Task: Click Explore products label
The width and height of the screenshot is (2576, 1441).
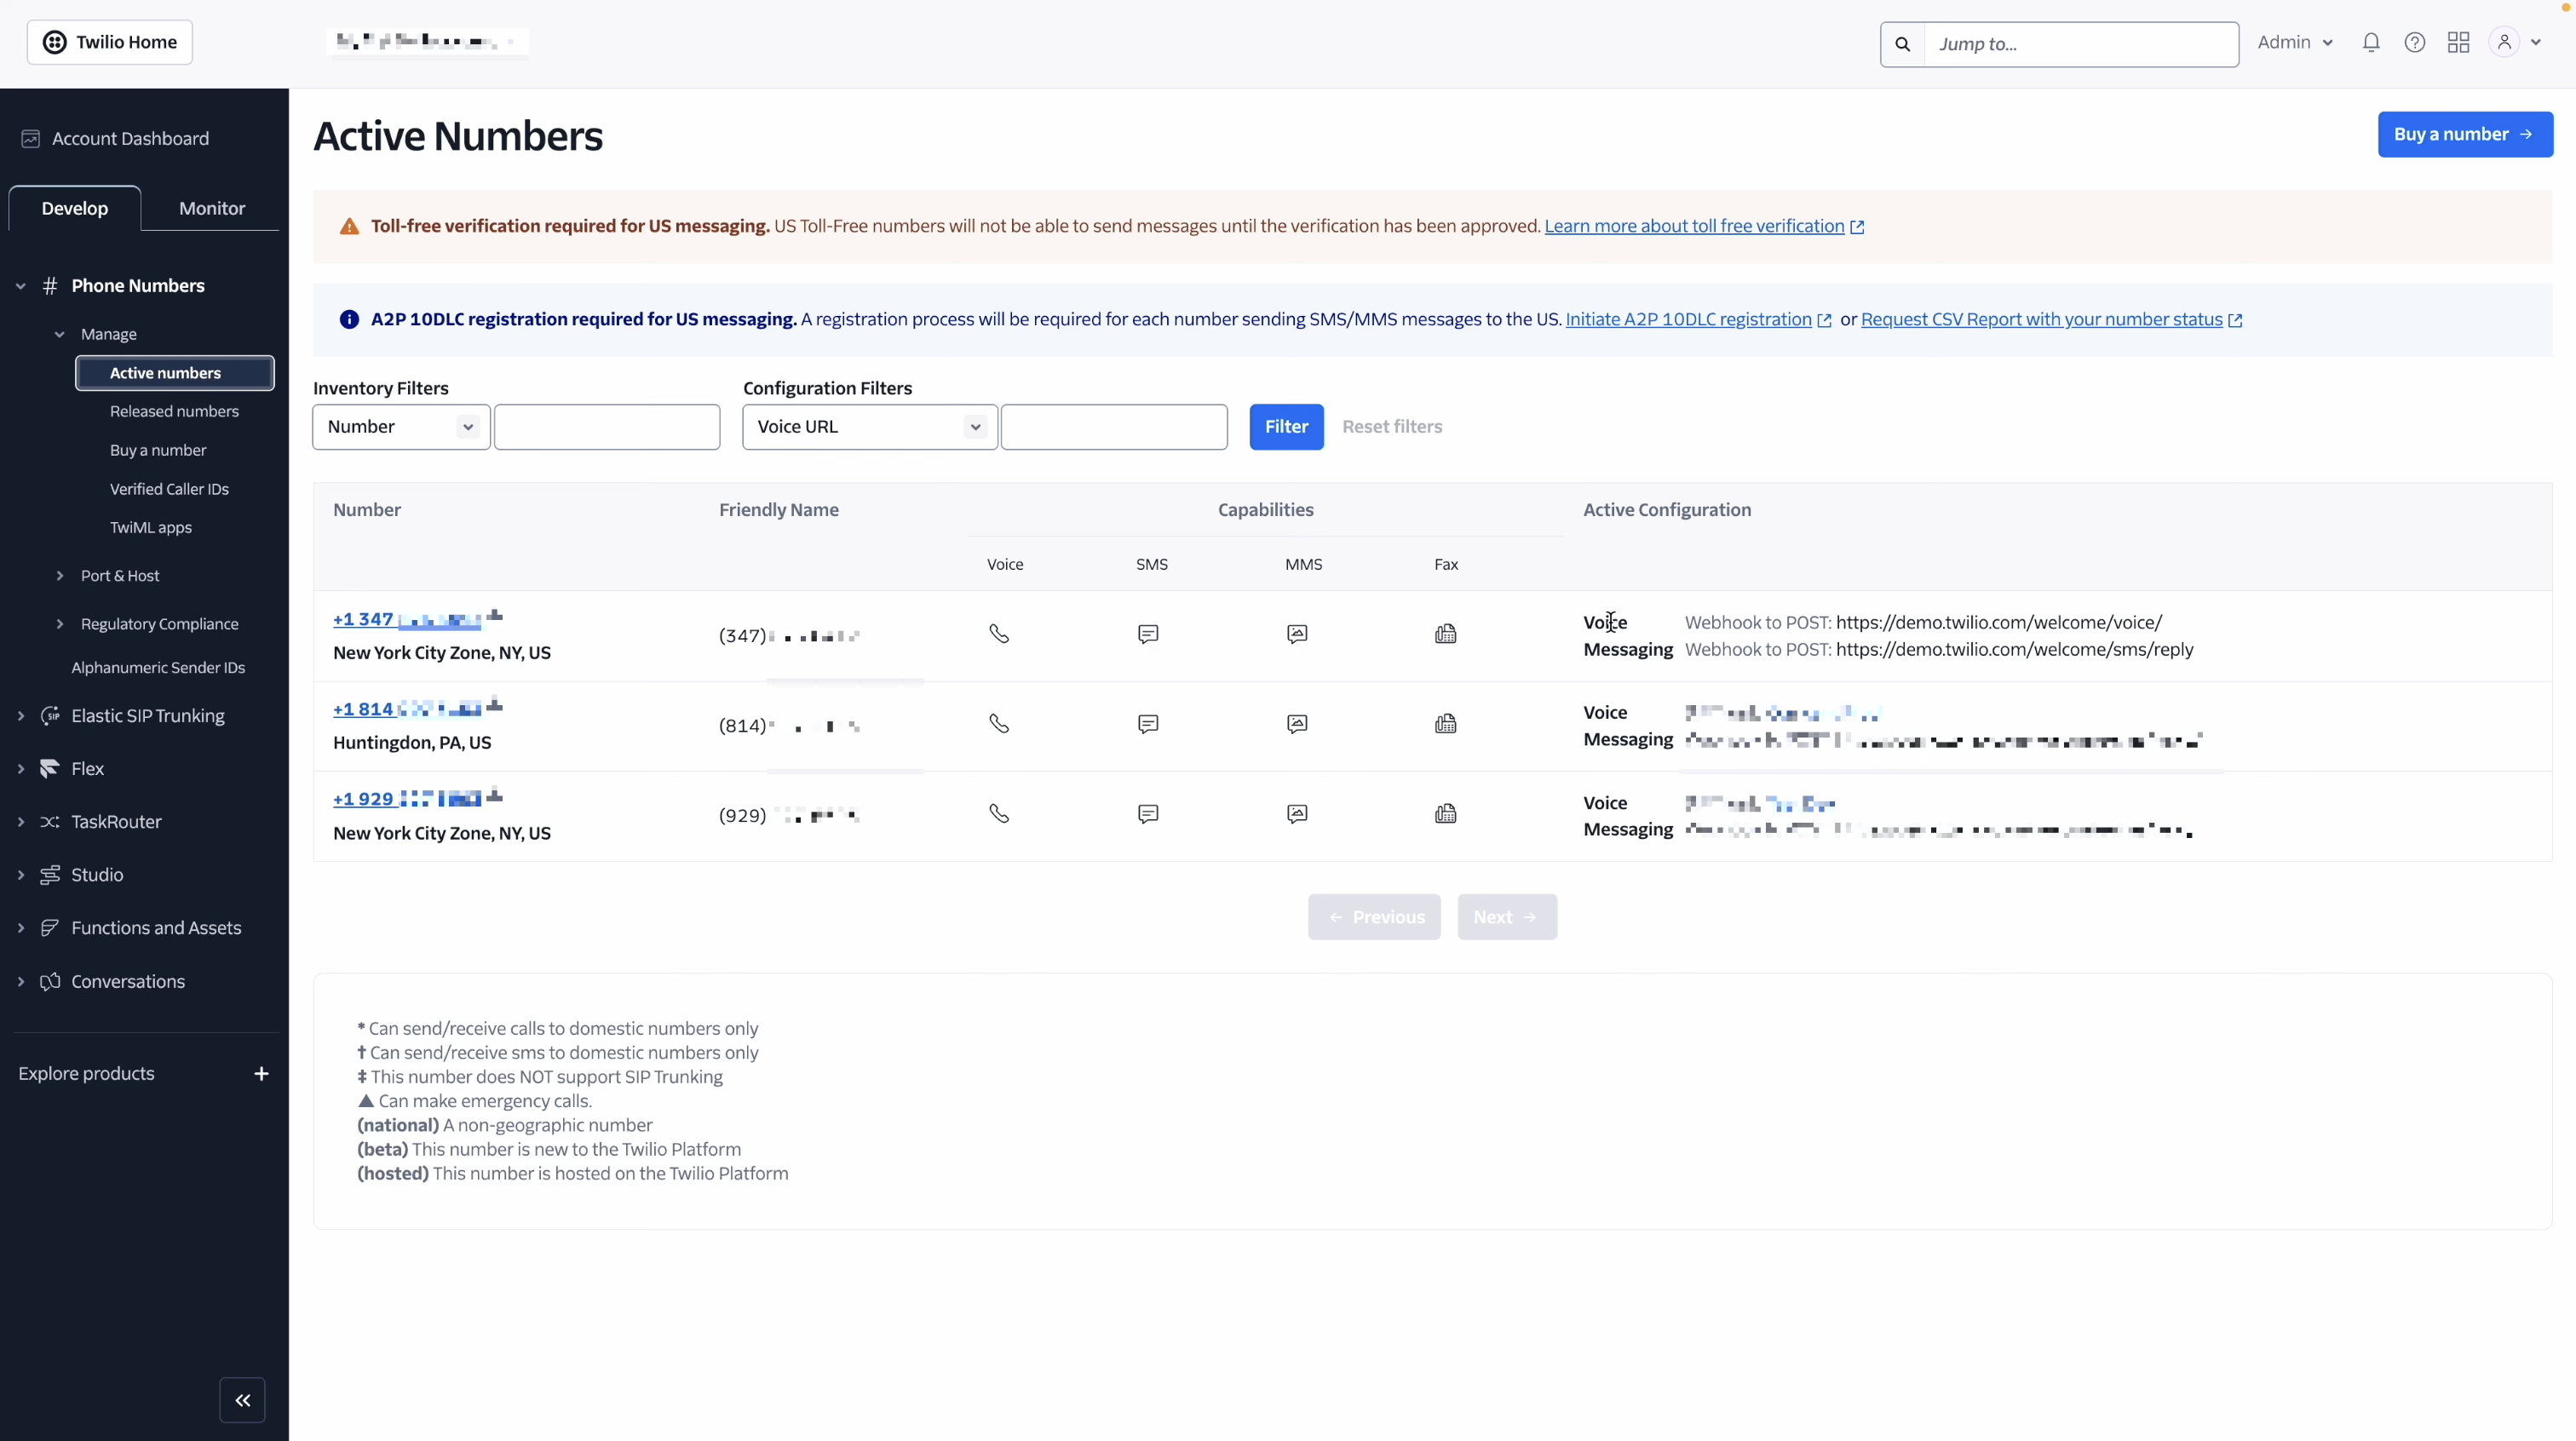Action: click(86, 1074)
